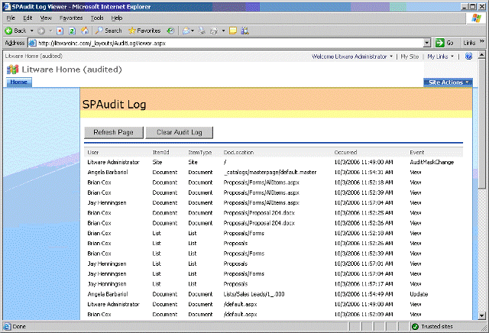
Task: Click the green Go button
Action: (x=445, y=43)
